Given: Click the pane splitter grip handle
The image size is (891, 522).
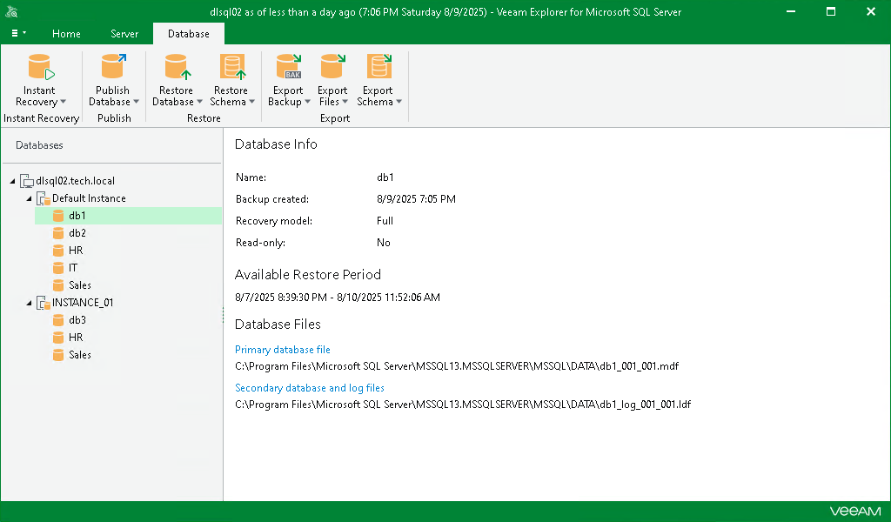Looking at the screenshot, I should (223, 315).
